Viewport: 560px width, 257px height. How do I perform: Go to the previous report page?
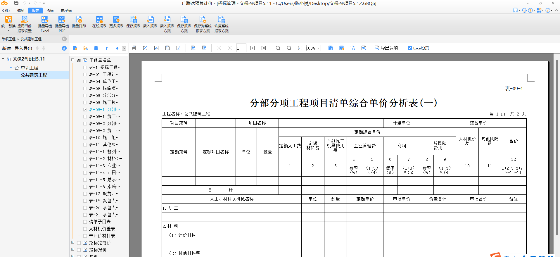230,48
